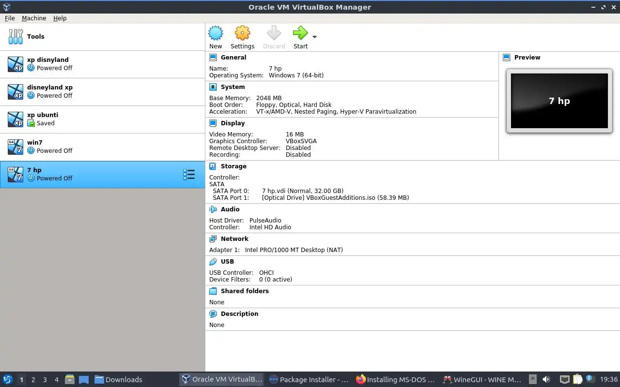The image size is (620, 387).
Task: Open the Help menu
Action: tap(60, 18)
